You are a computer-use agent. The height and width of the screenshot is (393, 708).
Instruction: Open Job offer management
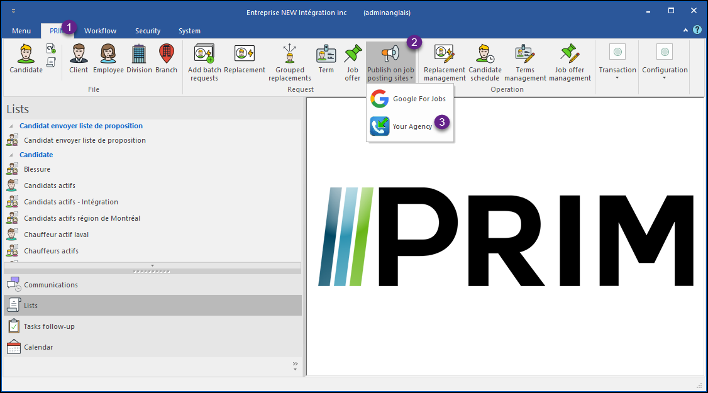[570, 63]
